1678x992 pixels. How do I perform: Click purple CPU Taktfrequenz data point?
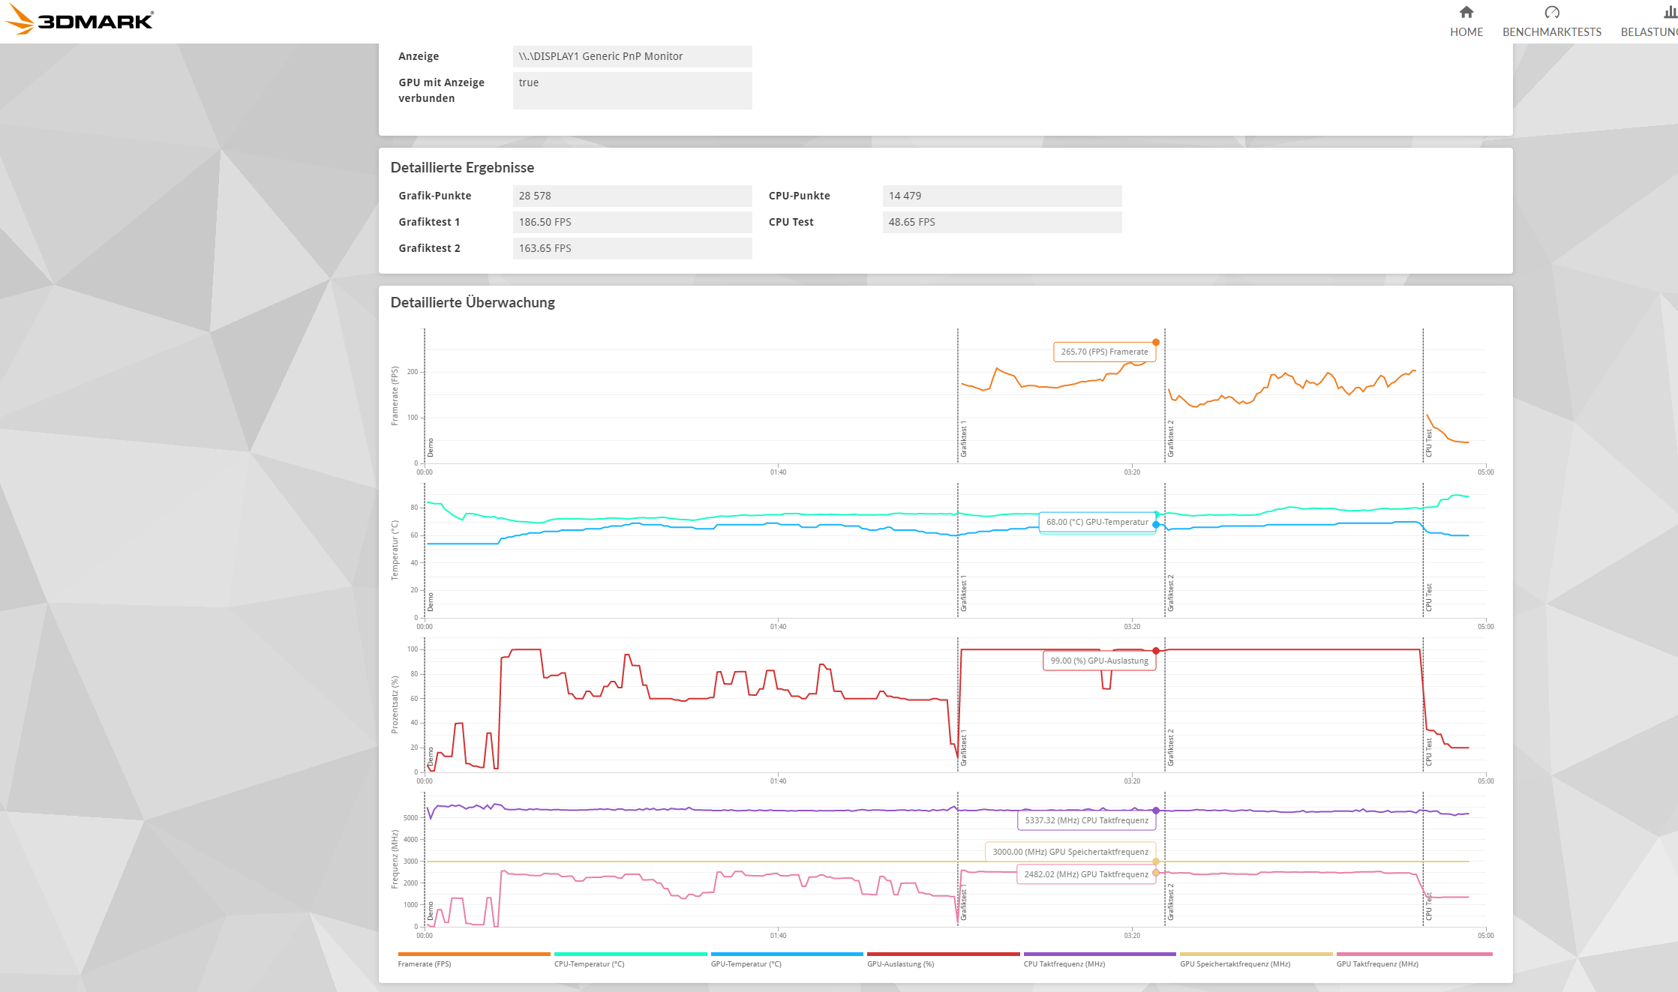click(x=1156, y=811)
